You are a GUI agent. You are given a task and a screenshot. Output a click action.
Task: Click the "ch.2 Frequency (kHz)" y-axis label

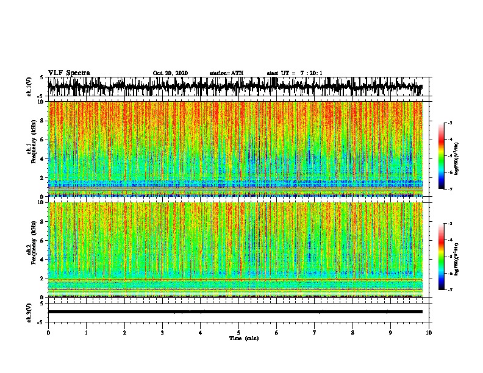click(31, 243)
